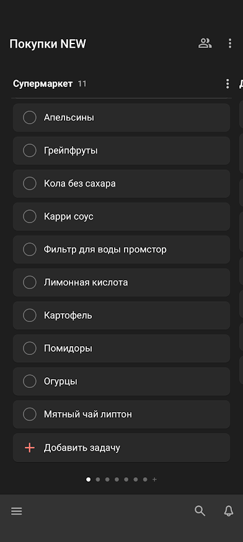Jump to second section pager dot
Image resolution: width=243 pixels, height=542 pixels.
click(98, 479)
